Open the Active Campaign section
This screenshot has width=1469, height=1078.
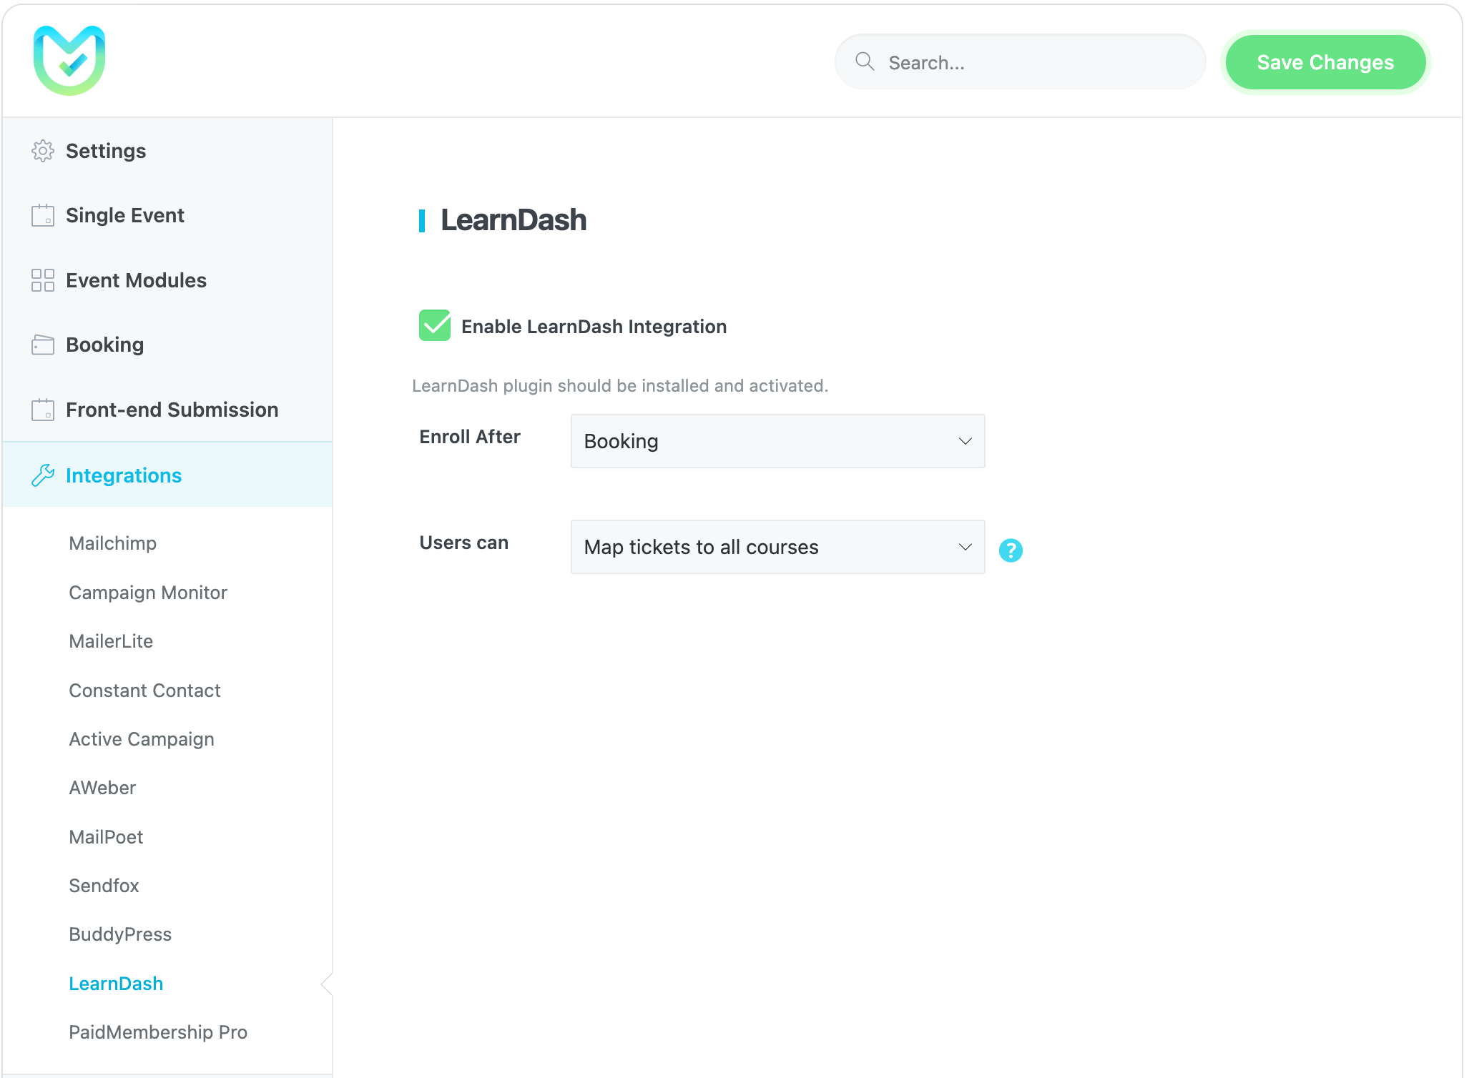[141, 739]
